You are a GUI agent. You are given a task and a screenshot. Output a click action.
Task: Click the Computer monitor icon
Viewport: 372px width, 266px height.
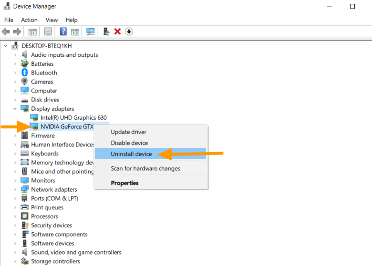tap(24, 91)
